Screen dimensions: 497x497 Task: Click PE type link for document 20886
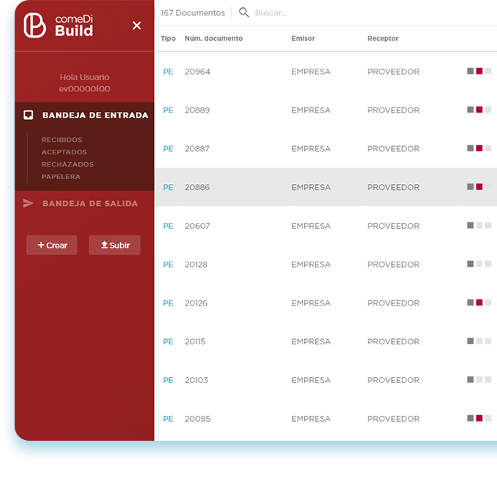point(168,187)
